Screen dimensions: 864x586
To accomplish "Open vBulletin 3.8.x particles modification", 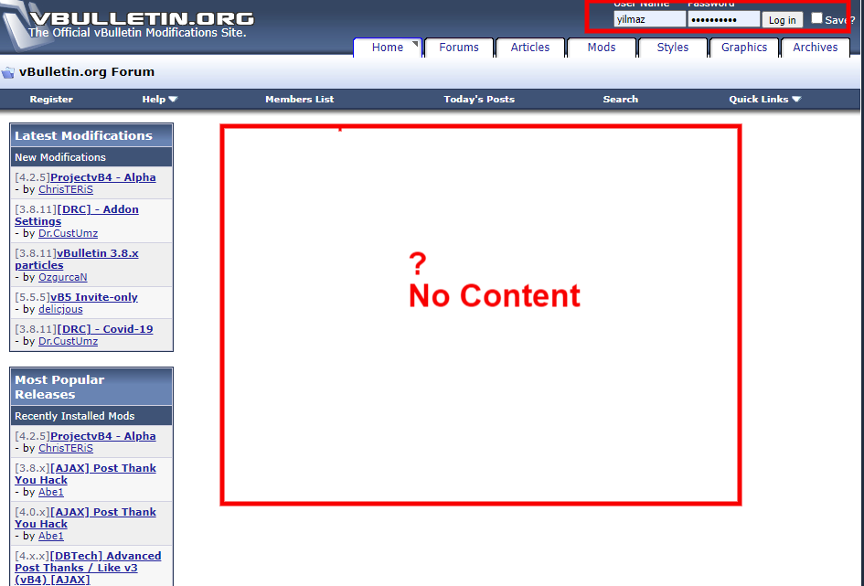I will point(77,260).
